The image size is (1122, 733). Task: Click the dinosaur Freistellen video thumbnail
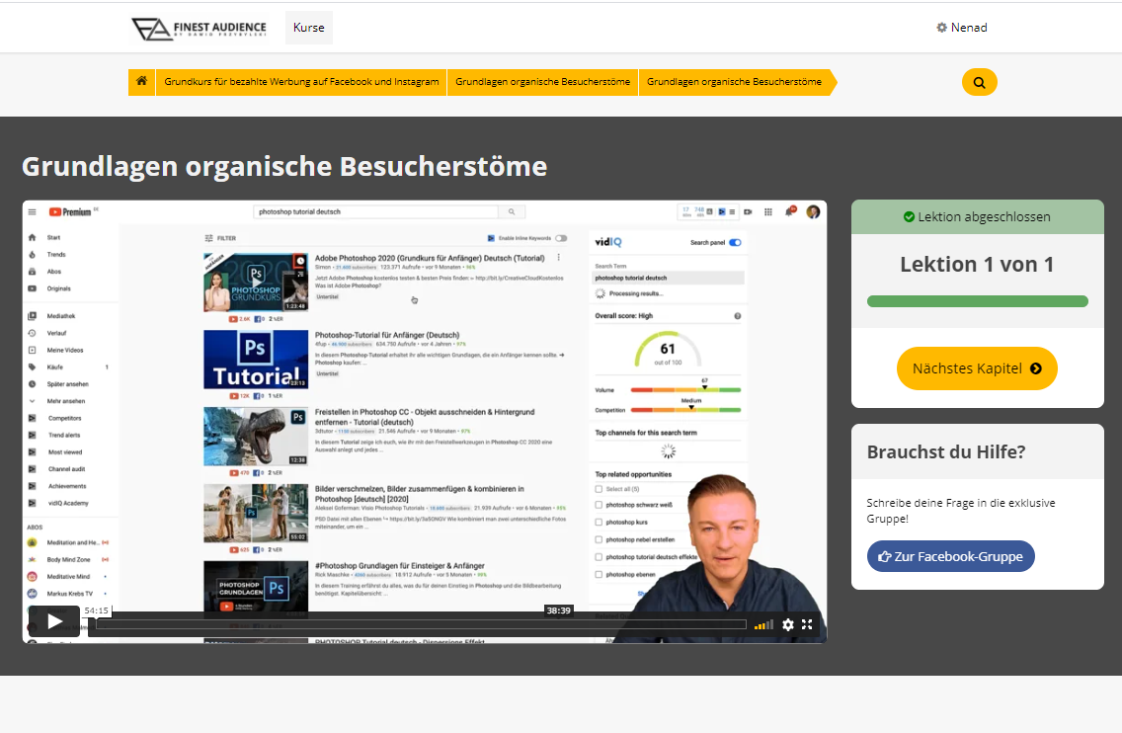256,437
